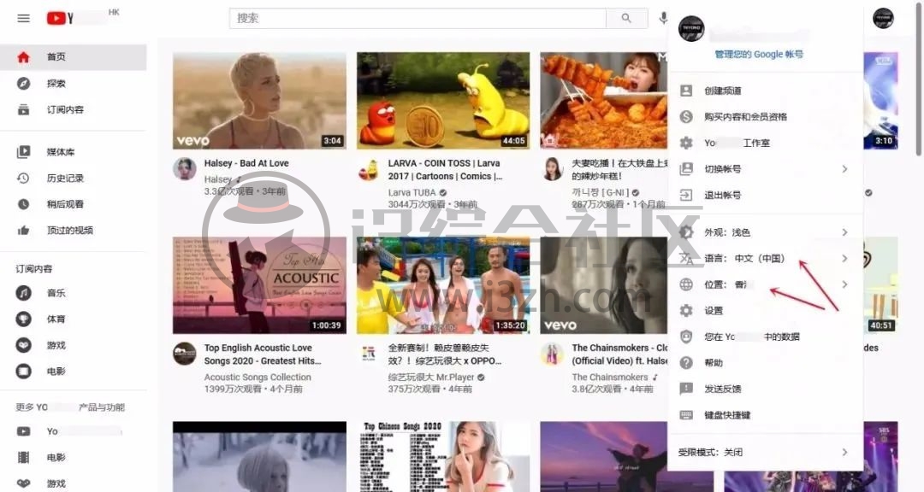Open LARVA - COIN TOSS video title
The width and height of the screenshot is (924, 492).
tap(445, 169)
